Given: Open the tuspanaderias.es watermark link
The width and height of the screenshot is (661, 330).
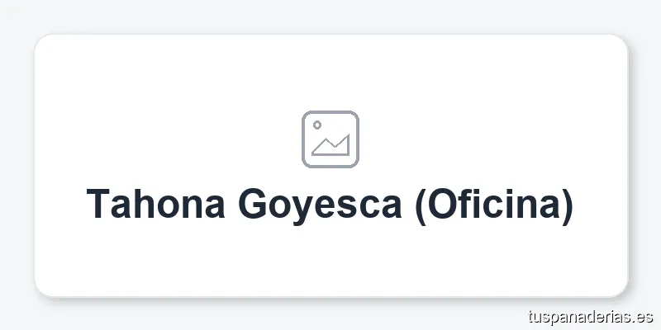Looking at the screenshot, I should point(590,316).
